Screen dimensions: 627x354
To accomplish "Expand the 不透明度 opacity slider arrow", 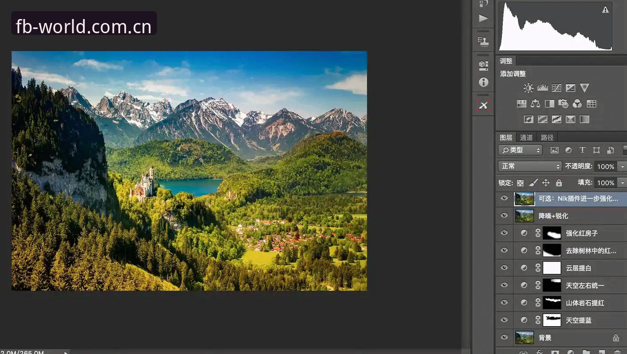I will 623,166.
